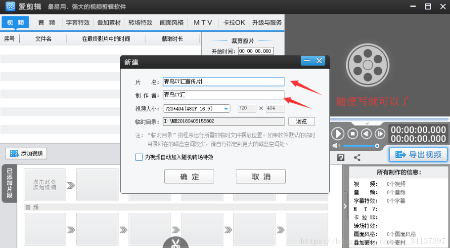Click the 临时目录 path field
Screen dimensions: 450x248
point(224,121)
